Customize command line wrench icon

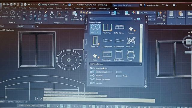tap(41, 99)
